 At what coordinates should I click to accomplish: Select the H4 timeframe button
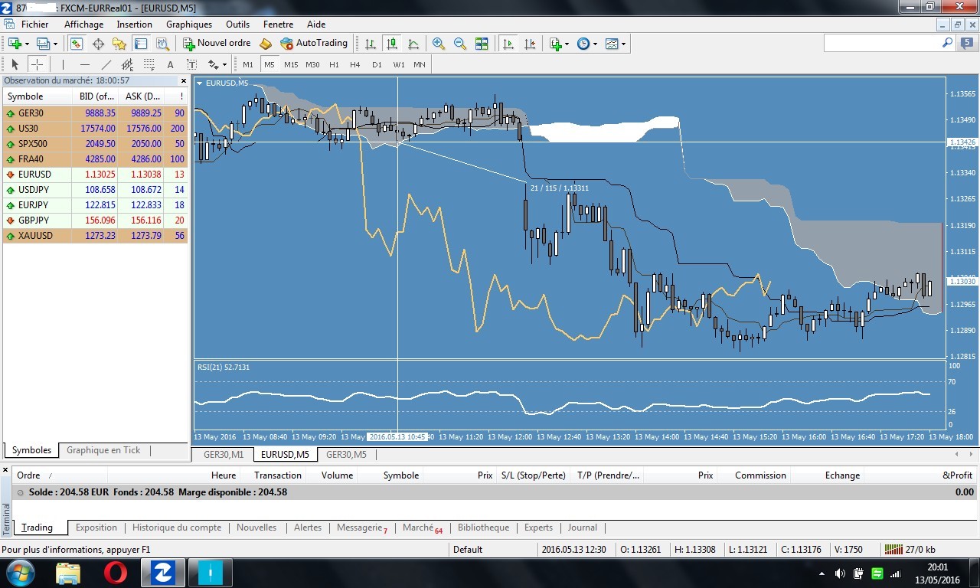(x=355, y=65)
